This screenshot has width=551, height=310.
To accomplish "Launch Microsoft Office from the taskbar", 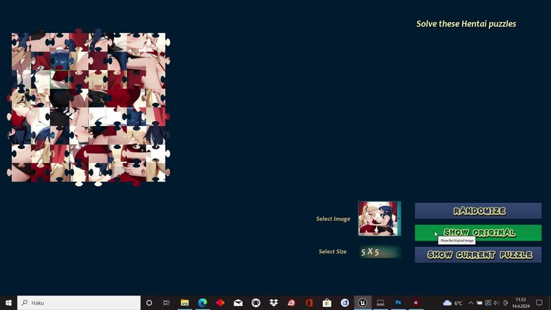I will click(309, 303).
